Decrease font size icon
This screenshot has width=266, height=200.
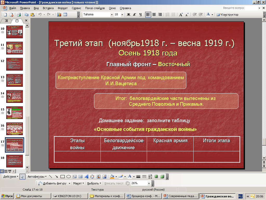click(x=187, y=15)
